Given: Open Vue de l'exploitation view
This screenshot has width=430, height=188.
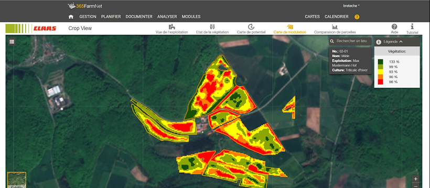Looking at the screenshot, I should pyautogui.click(x=172, y=29).
